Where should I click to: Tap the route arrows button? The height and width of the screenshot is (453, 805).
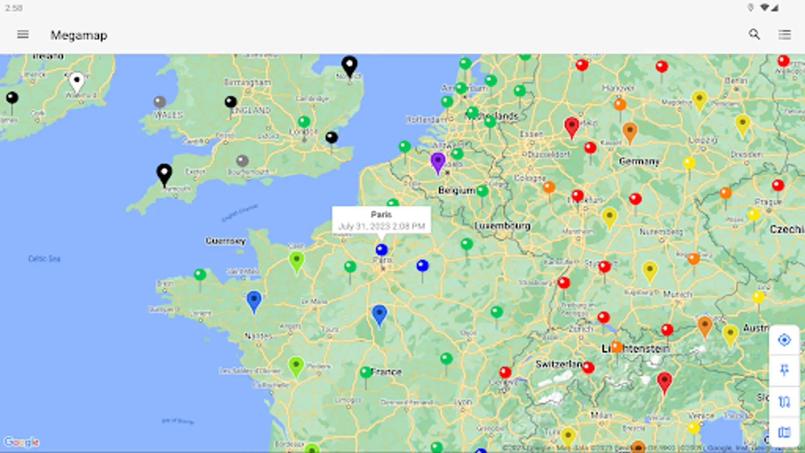tap(784, 402)
